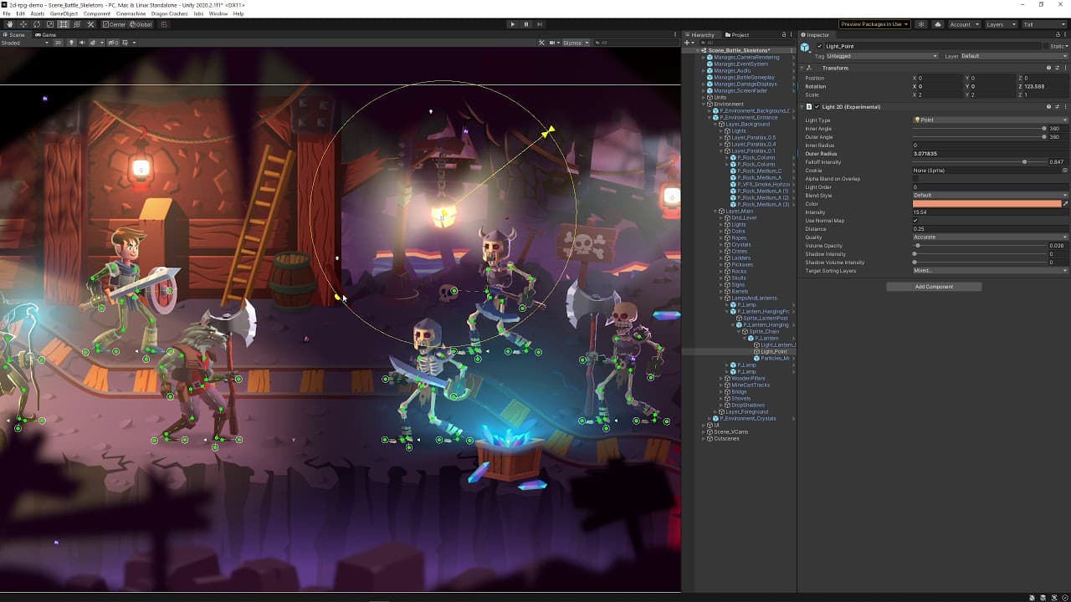This screenshot has height=602, width=1071.
Task: Switch to the Game tab
Action: coord(46,35)
